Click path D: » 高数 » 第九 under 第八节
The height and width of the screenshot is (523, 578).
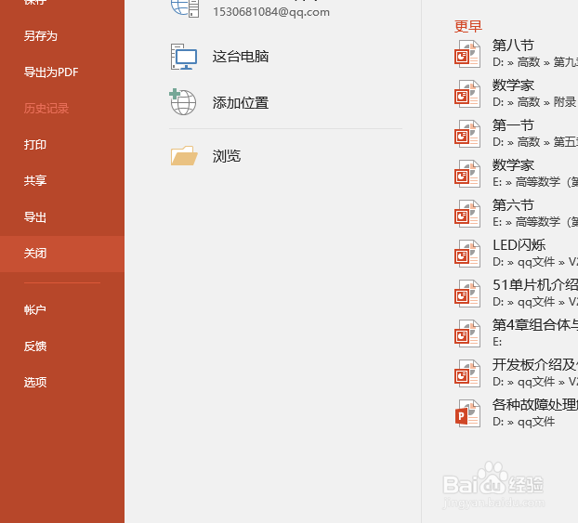pos(535,62)
